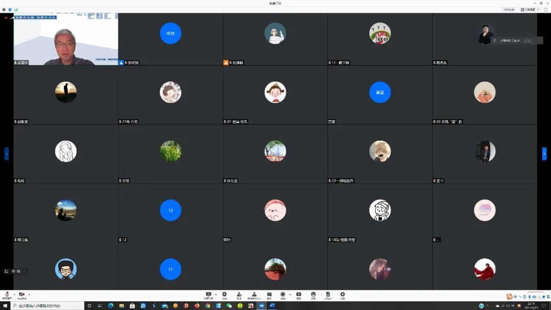The image size is (551, 310).
Task: Open the manage members icon
Action: point(254,294)
